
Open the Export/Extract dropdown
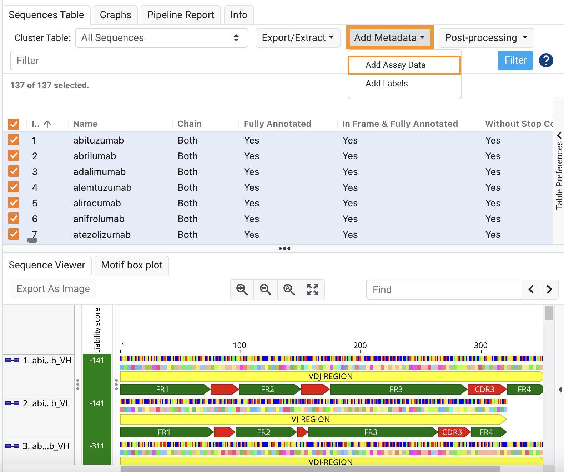pyautogui.click(x=298, y=38)
